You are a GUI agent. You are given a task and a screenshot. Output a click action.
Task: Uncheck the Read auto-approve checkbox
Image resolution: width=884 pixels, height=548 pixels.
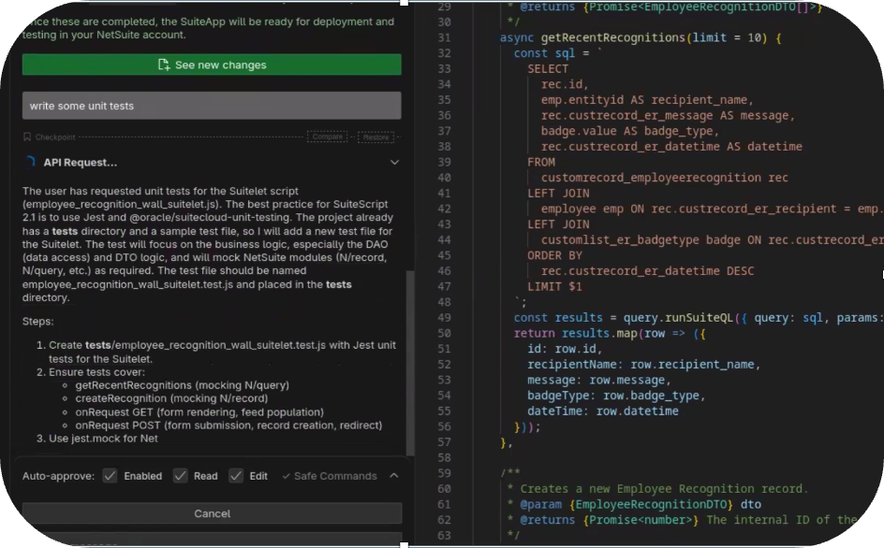pyautogui.click(x=180, y=476)
